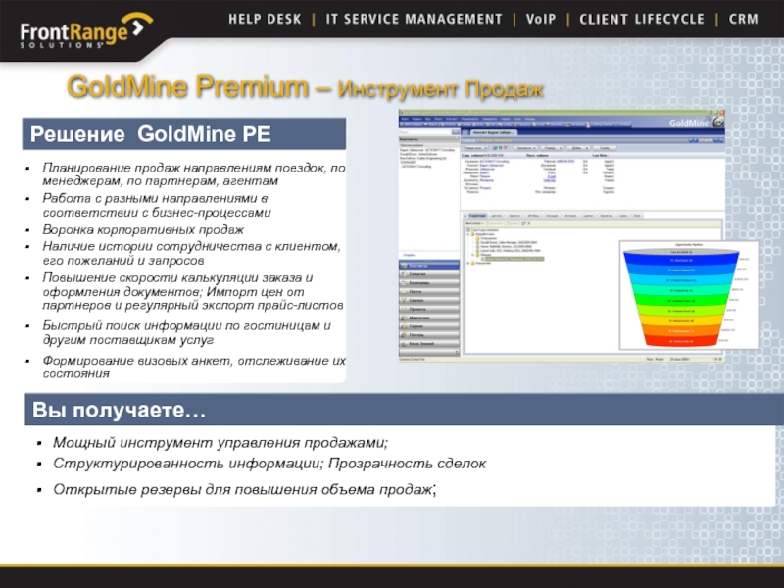Click the GoldMine search field
Image resolution: width=784 pixels, height=588 pixels.
click(425, 132)
